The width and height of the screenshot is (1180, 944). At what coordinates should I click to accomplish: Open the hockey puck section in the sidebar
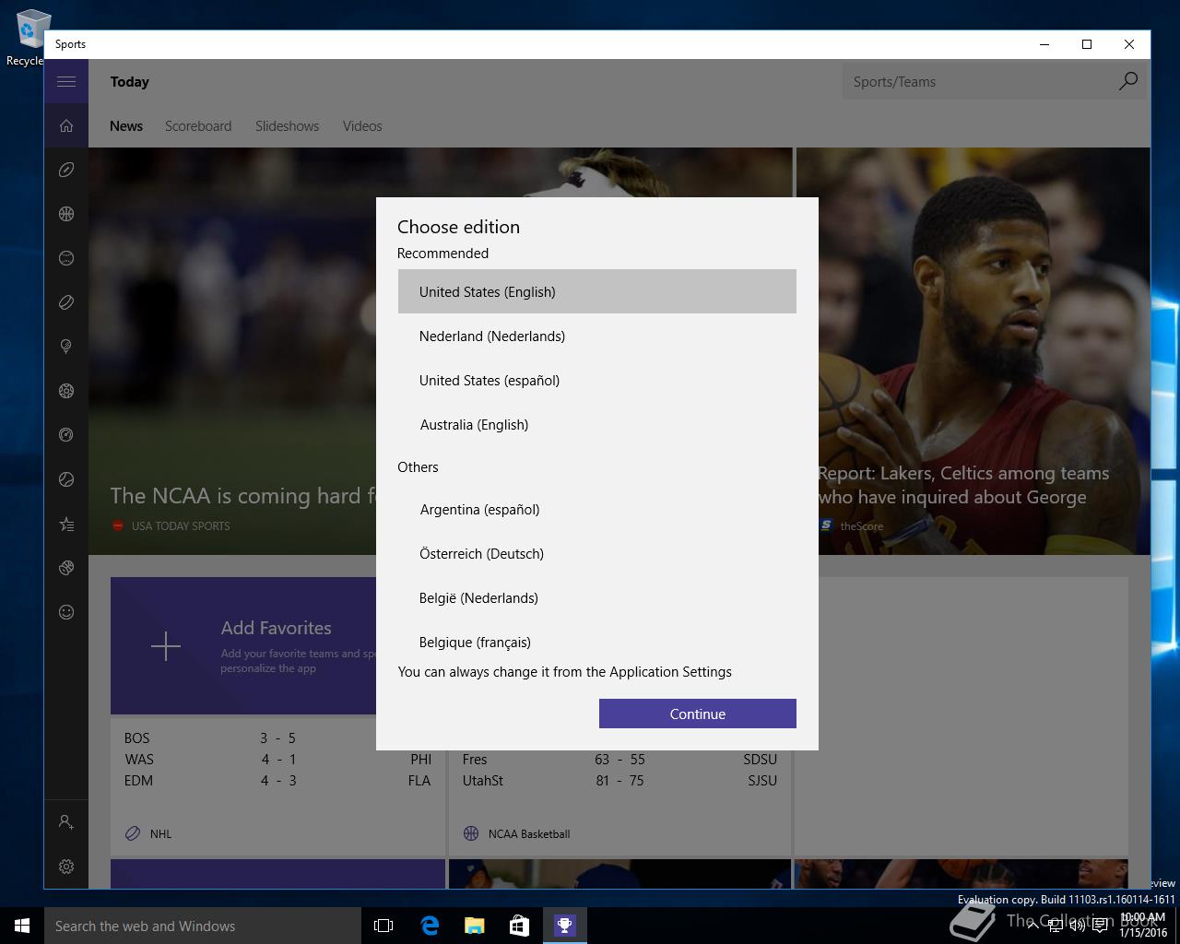(66, 302)
